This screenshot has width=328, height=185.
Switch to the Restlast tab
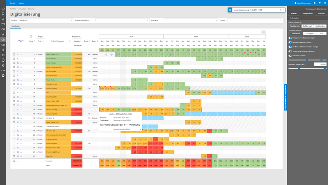[x=294, y=13]
